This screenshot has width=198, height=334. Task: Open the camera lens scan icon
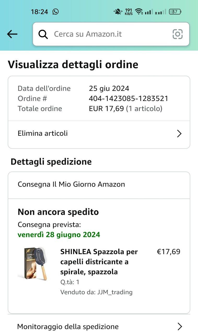coord(177,34)
